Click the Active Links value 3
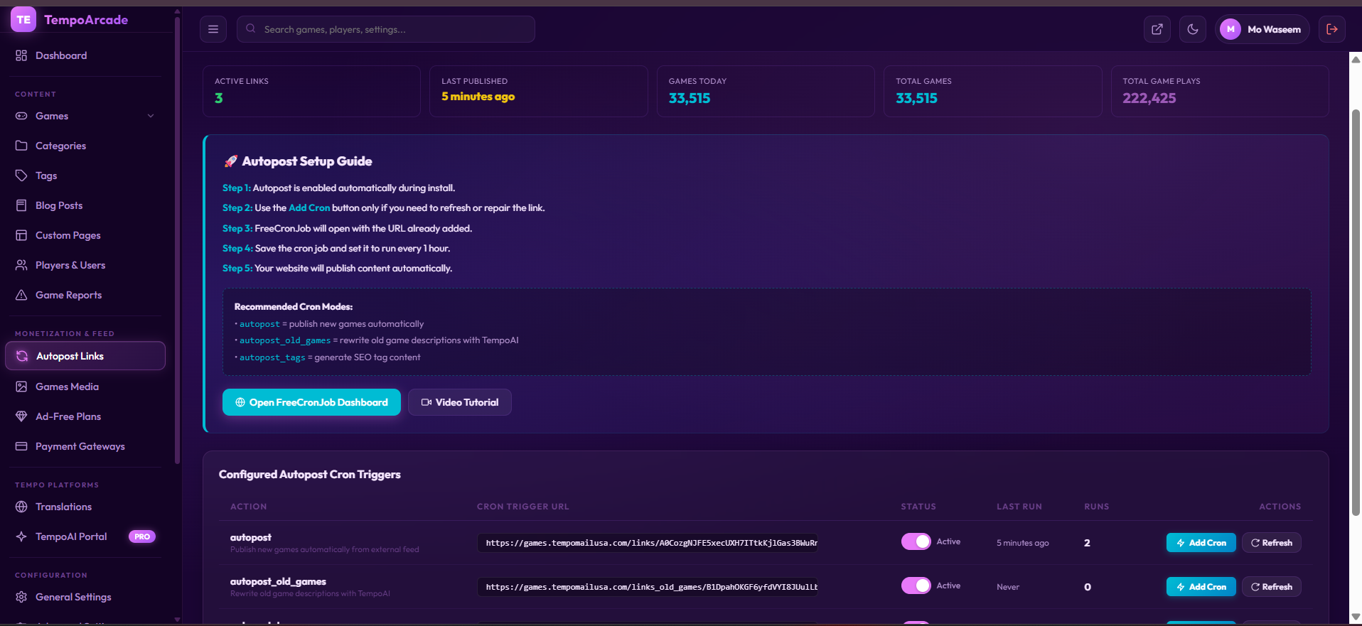Image resolution: width=1362 pixels, height=626 pixels. (x=219, y=98)
